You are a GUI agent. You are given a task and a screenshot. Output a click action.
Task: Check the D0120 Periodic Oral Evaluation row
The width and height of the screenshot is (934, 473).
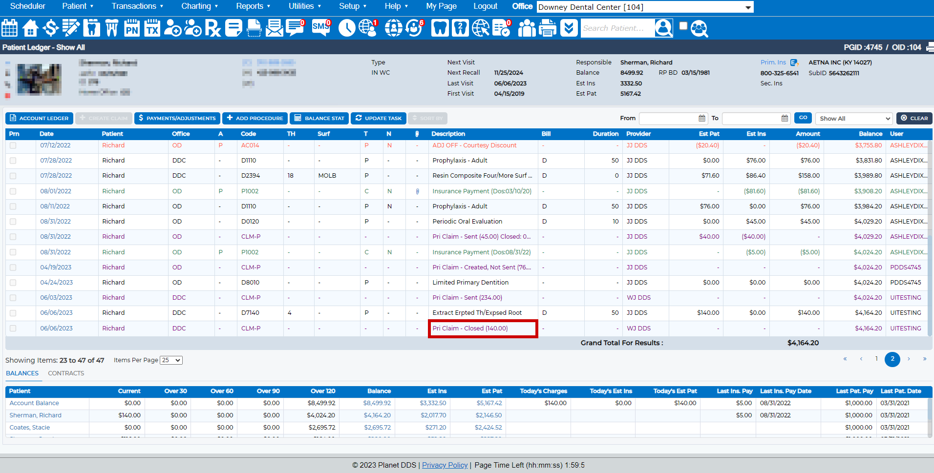click(x=13, y=222)
